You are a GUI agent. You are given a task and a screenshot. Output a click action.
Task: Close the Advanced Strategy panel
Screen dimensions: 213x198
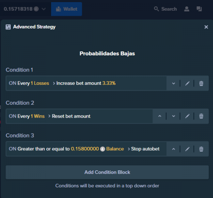(x=206, y=27)
